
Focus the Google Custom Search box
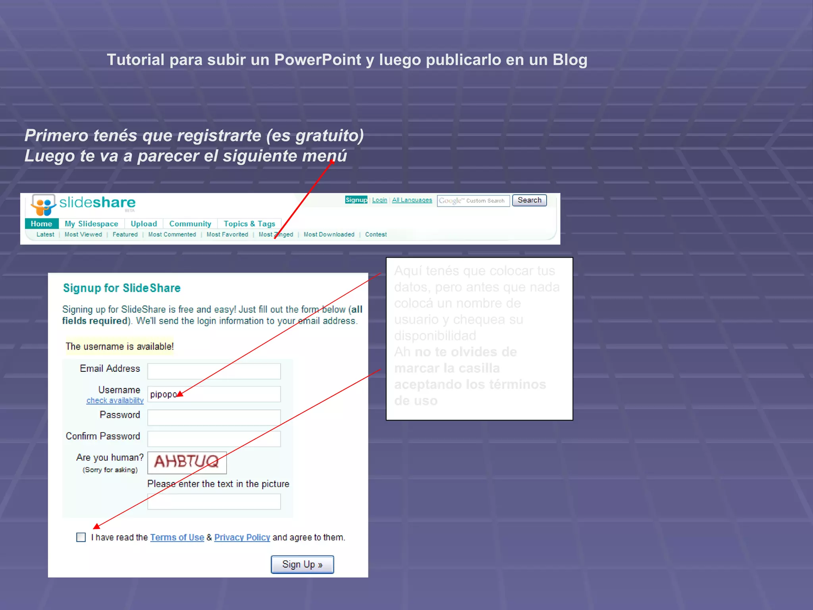[x=473, y=201]
